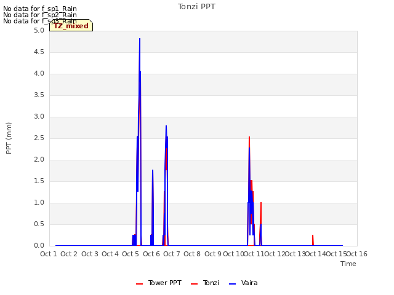
Task: Click the TZ_mixed annotation label
Action: tap(71, 26)
